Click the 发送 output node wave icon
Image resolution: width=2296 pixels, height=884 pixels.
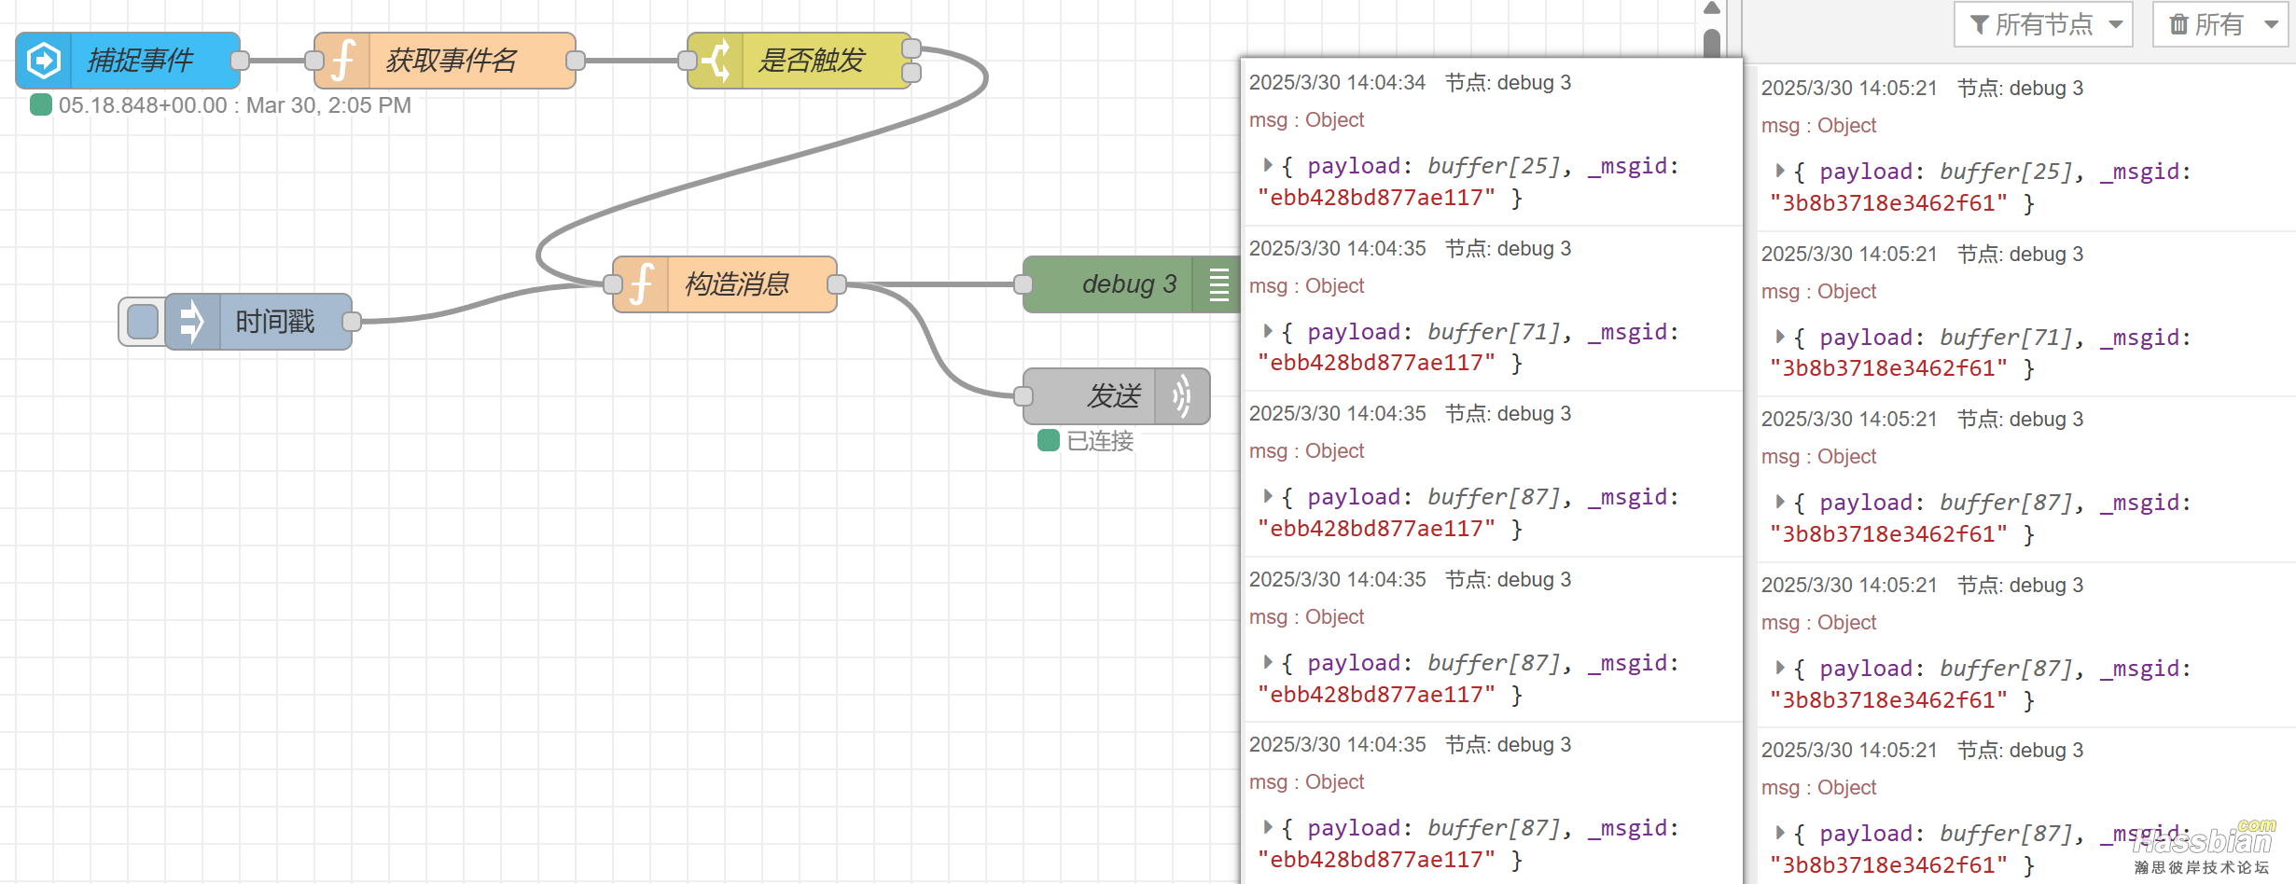pyautogui.click(x=1182, y=396)
